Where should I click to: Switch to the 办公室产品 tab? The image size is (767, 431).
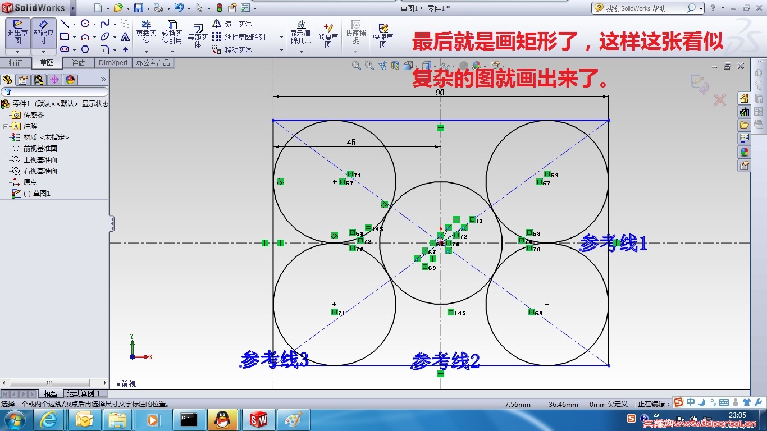click(x=153, y=63)
